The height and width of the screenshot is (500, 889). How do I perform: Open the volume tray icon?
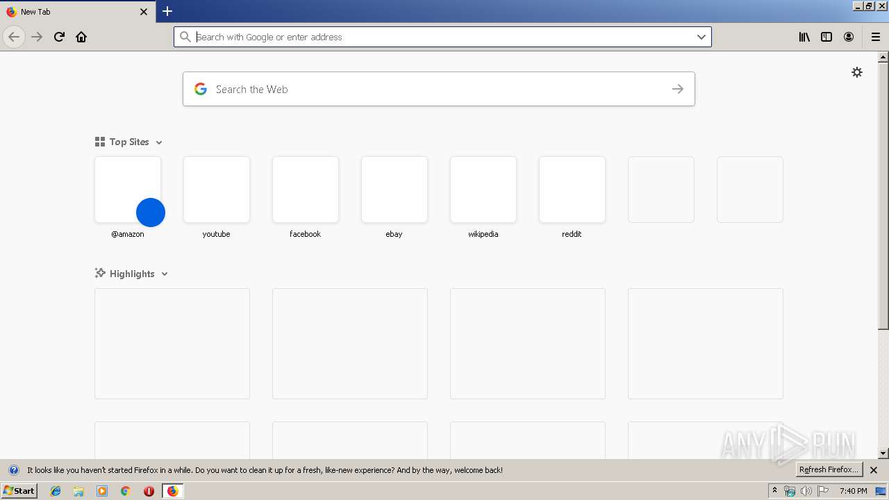click(x=806, y=491)
